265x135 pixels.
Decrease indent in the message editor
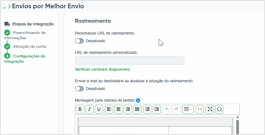pyautogui.click(x=147, y=109)
